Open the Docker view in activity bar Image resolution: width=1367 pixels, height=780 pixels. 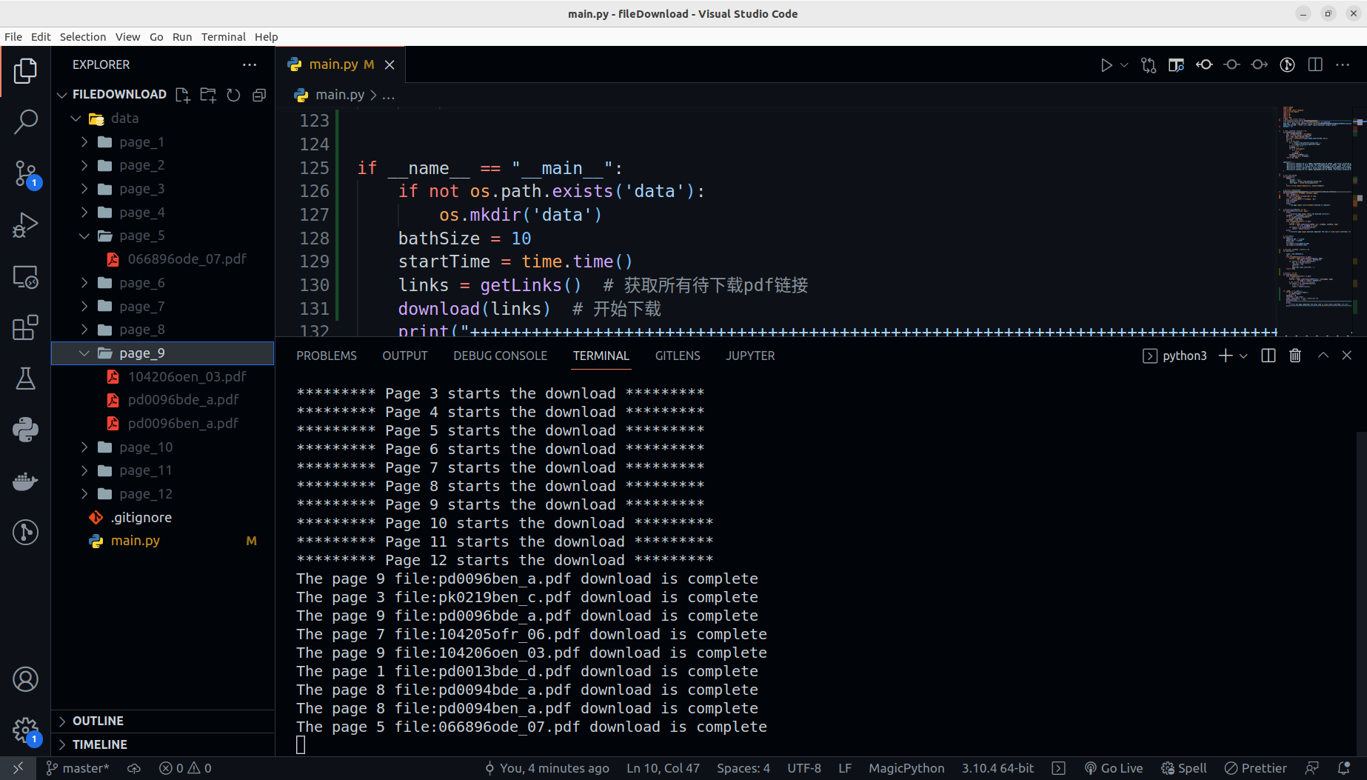pos(25,481)
